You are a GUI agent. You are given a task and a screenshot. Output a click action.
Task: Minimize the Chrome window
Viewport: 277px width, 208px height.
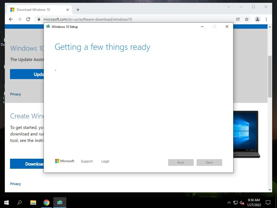(x=241, y=7)
